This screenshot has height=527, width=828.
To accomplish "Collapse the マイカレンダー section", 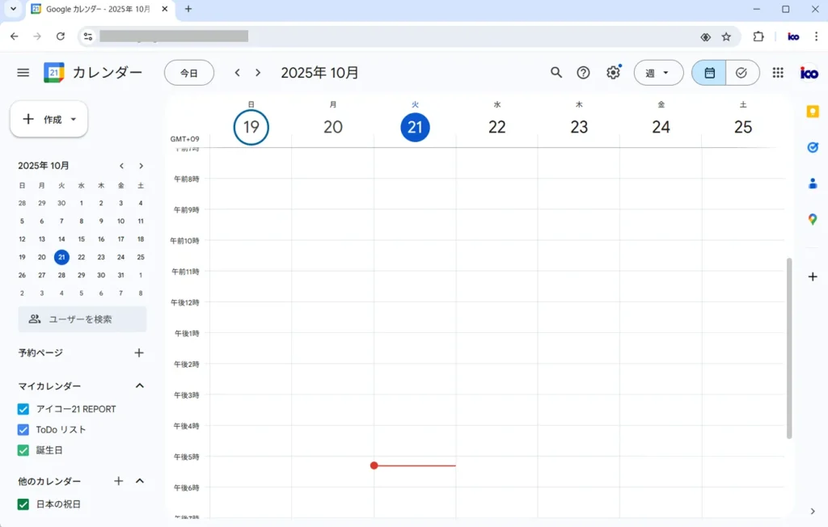I will click(x=139, y=386).
